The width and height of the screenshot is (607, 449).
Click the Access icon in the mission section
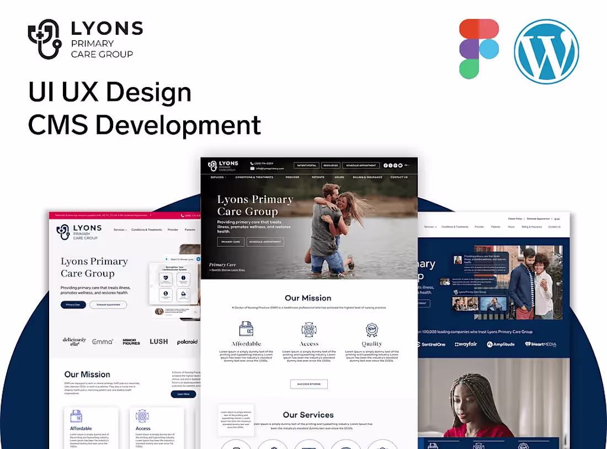pyautogui.click(x=309, y=329)
